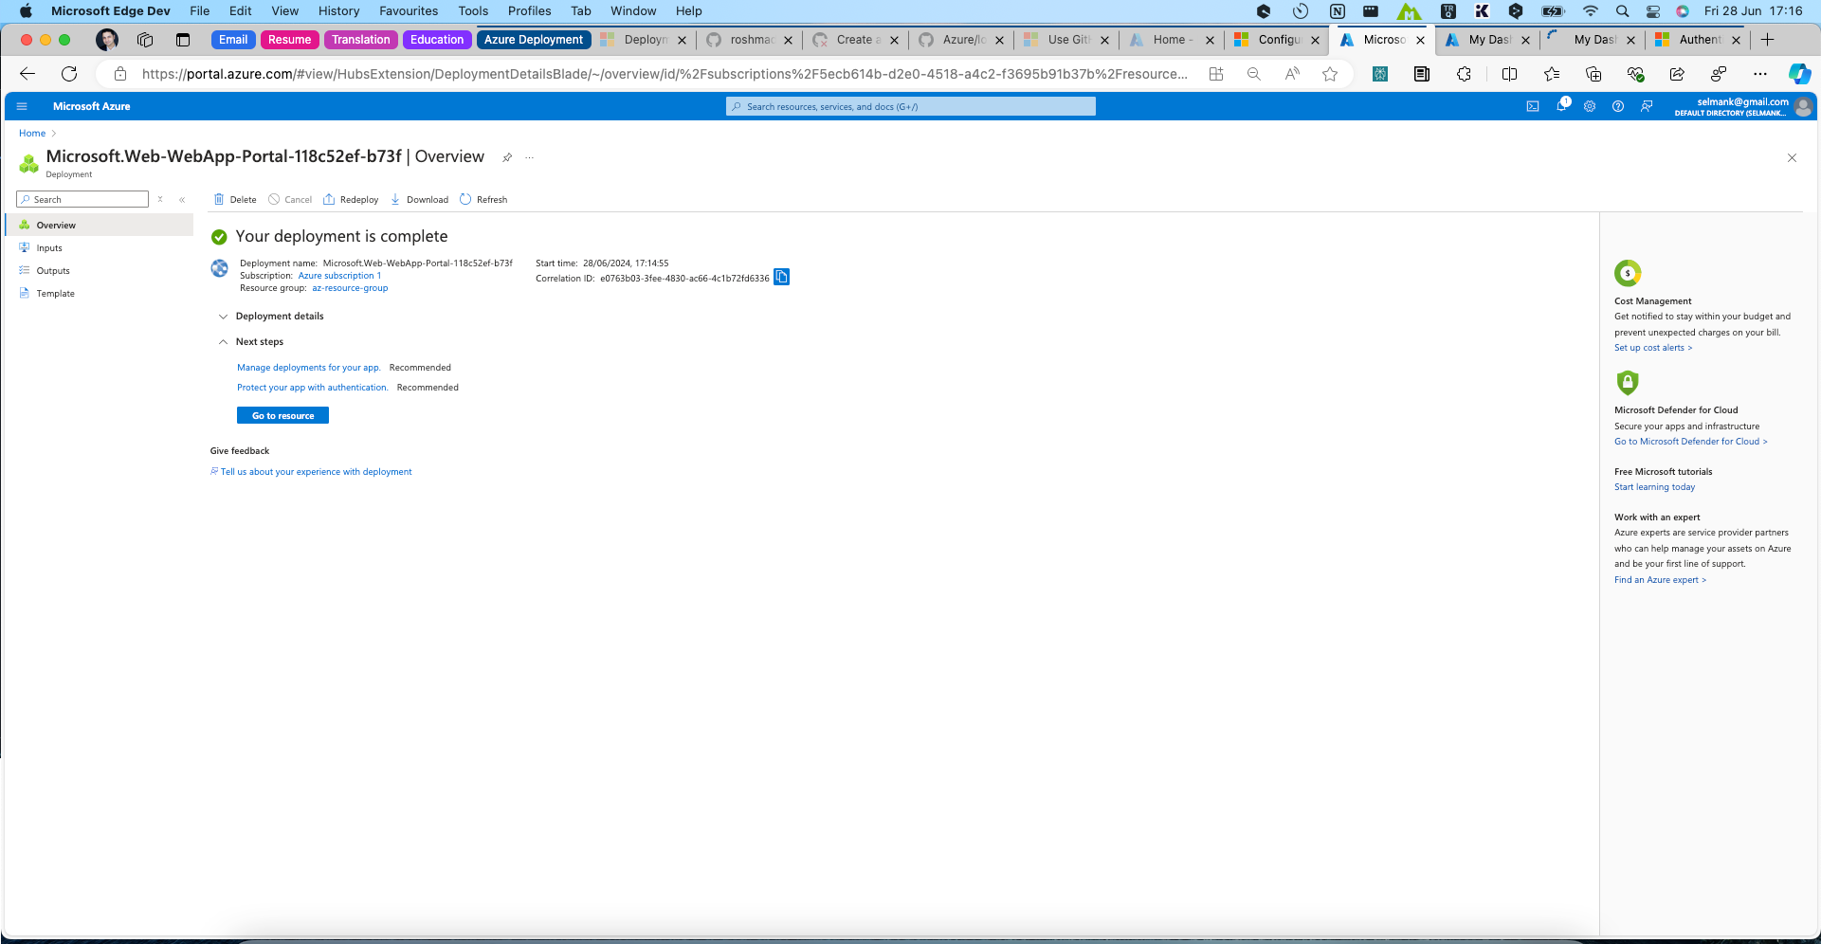Viewport: 1821px width, 944px height.
Task: Add page to favourites star
Action: tap(1330, 74)
